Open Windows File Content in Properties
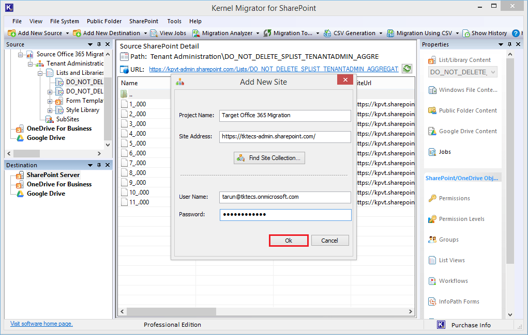 point(463,90)
